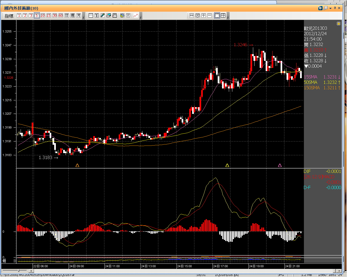Screen dimensions: 347x277
Task: Open the 指標 indicators menu
Action: [x=9, y=16]
